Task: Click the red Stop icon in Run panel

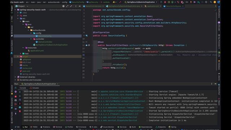Action: pyautogui.click(x=16, y=96)
